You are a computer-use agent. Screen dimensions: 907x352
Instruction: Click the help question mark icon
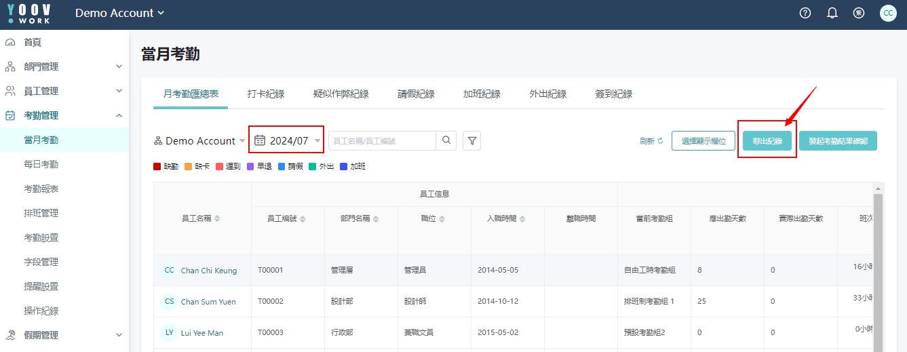click(x=805, y=13)
